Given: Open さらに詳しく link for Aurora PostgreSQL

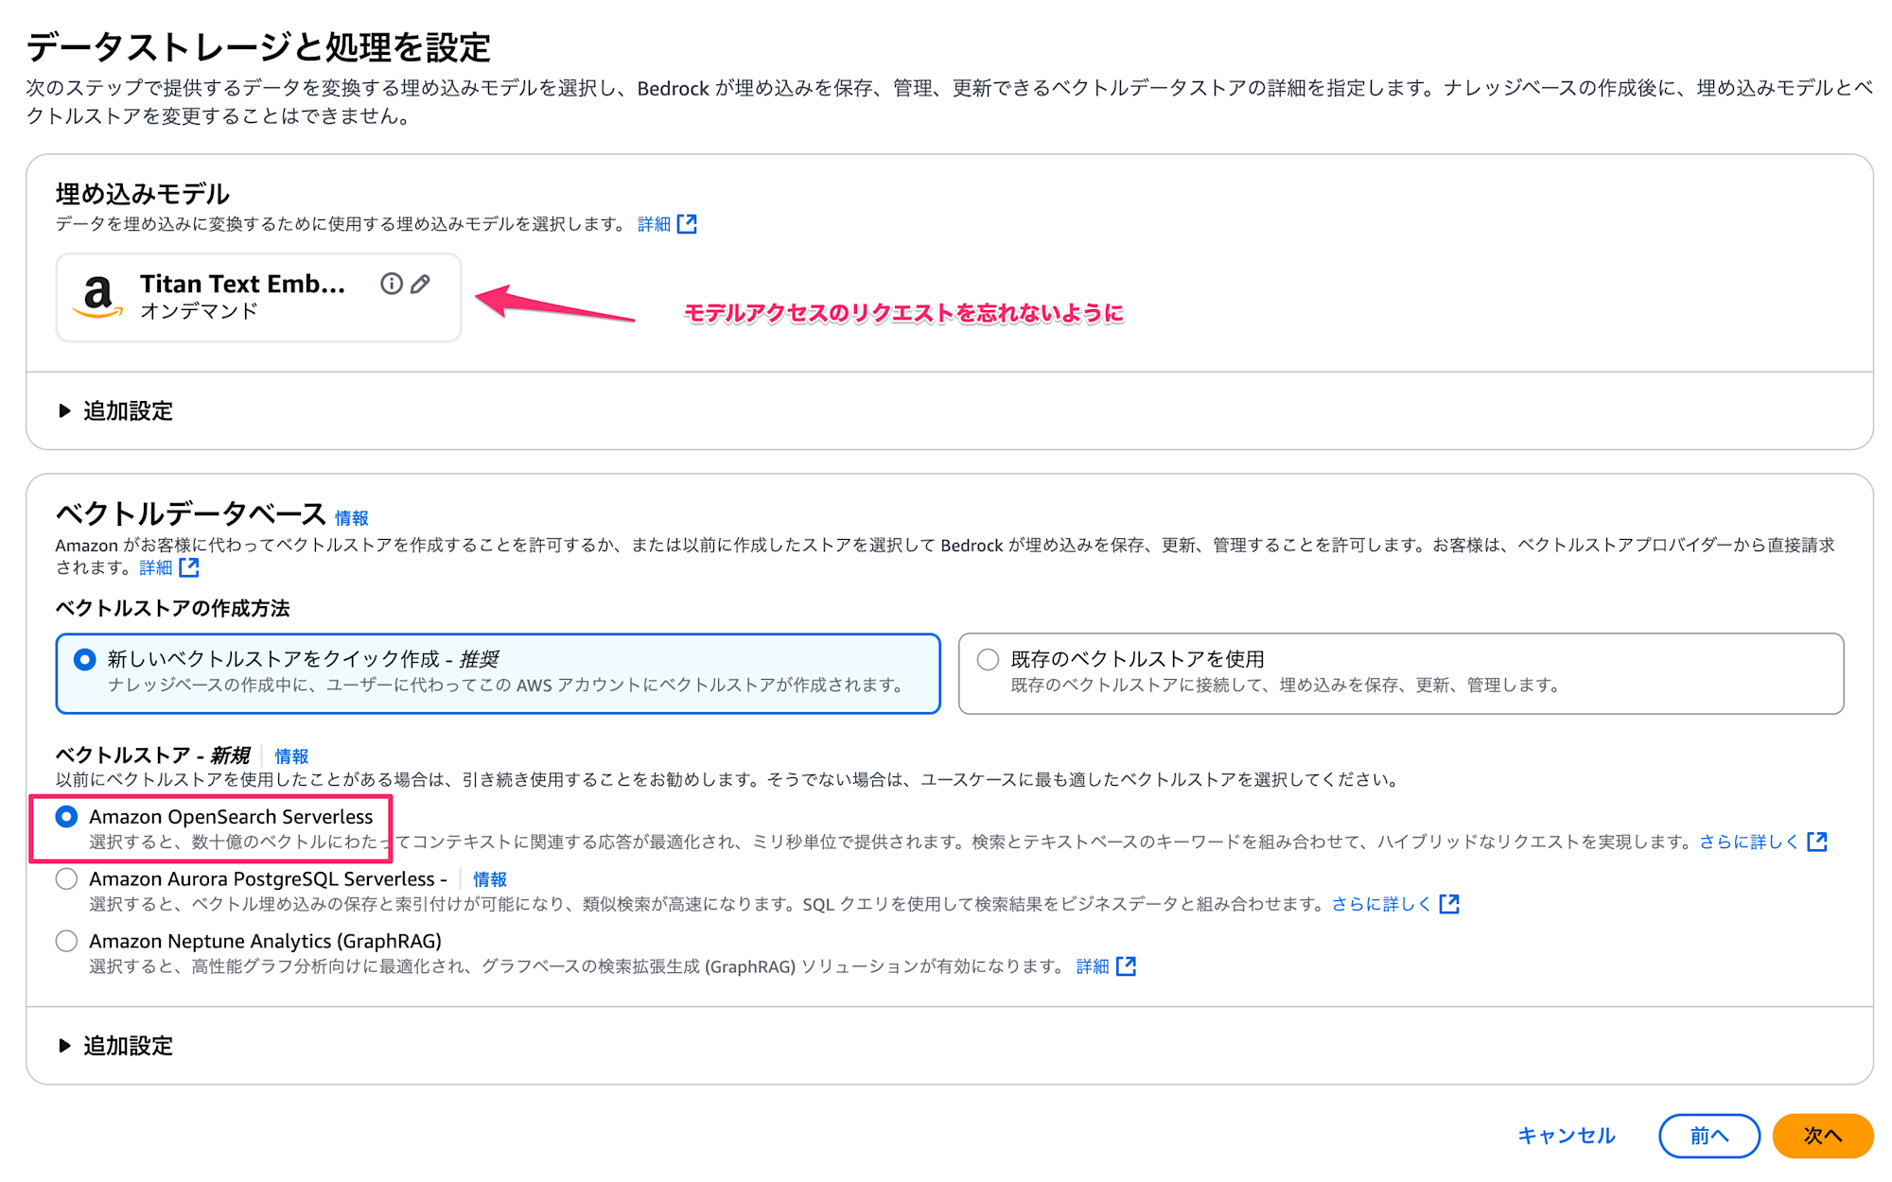Looking at the screenshot, I should 1381,904.
